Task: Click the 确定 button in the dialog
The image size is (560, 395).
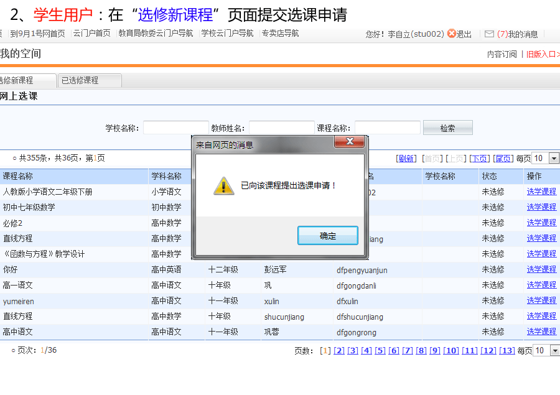Action: click(328, 236)
